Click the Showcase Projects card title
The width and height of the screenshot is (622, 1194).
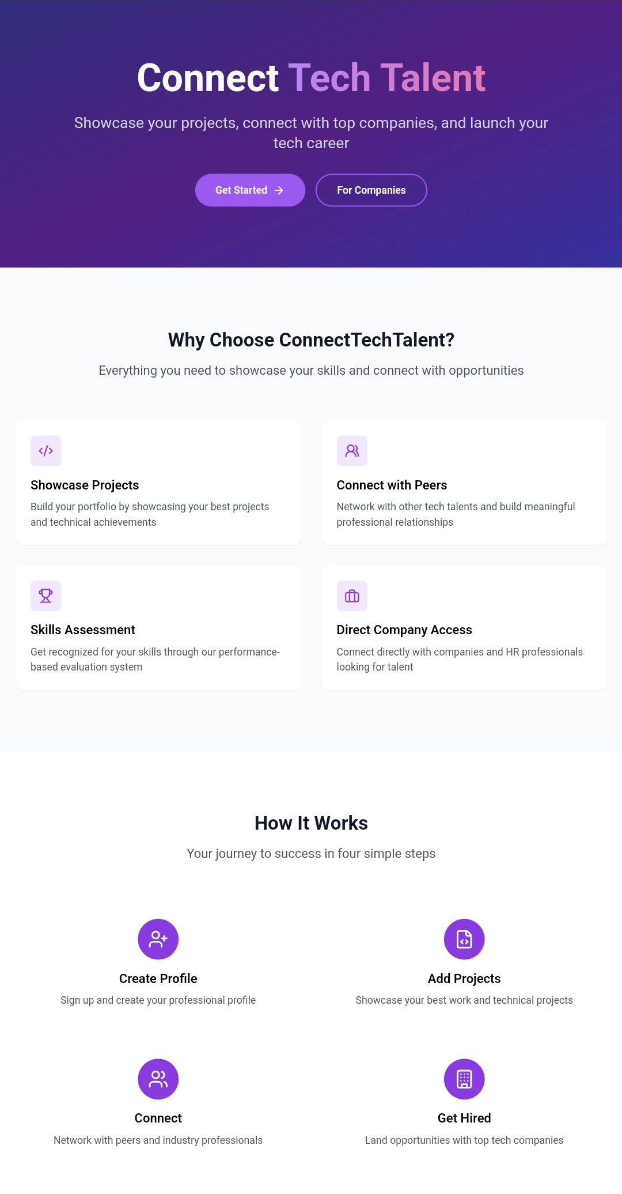(85, 485)
